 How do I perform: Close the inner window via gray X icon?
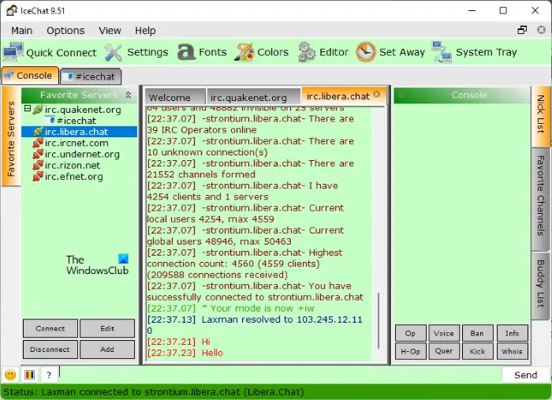pos(542,30)
